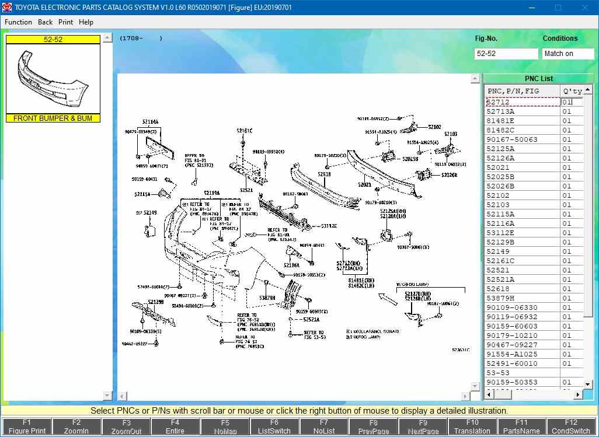The width and height of the screenshot is (599, 437).
Task: Select PNC row 52116A
Action: (x=534, y=223)
